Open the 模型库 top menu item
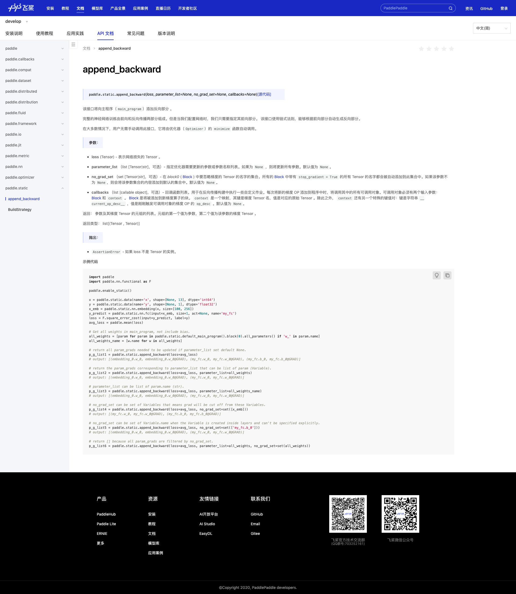The image size is (516, 594). pos(97,8)
